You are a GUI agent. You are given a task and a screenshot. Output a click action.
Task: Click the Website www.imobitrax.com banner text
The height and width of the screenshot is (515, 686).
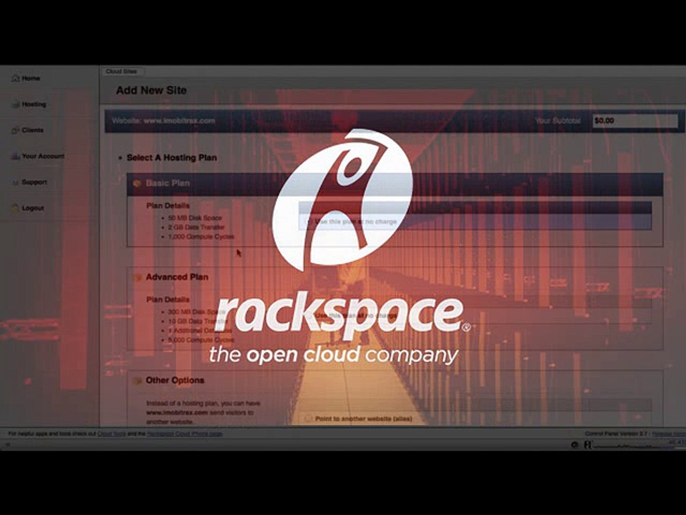(163, 121)
